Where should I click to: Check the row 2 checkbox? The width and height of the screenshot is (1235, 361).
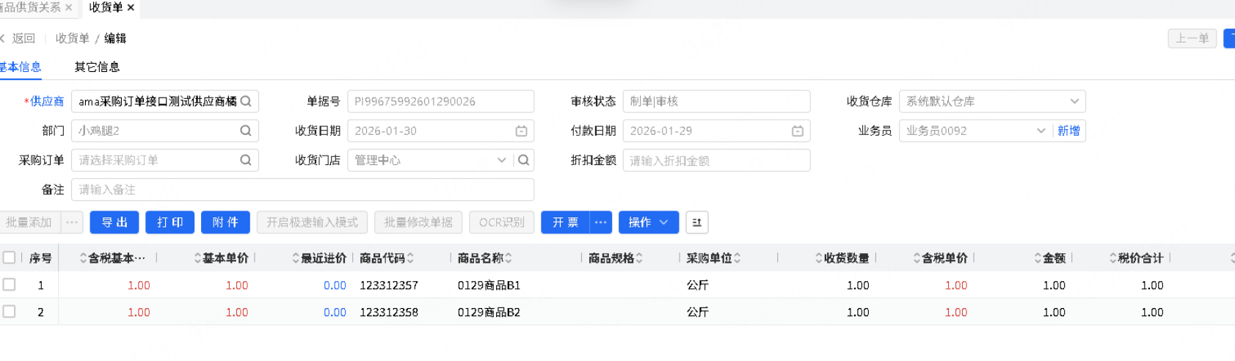pos(10,312)
